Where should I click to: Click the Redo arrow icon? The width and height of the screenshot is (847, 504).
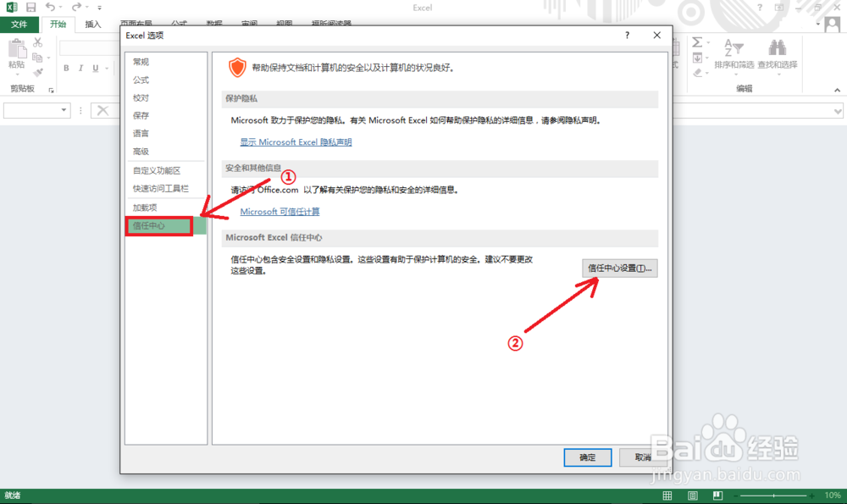[x=76, y=7]
